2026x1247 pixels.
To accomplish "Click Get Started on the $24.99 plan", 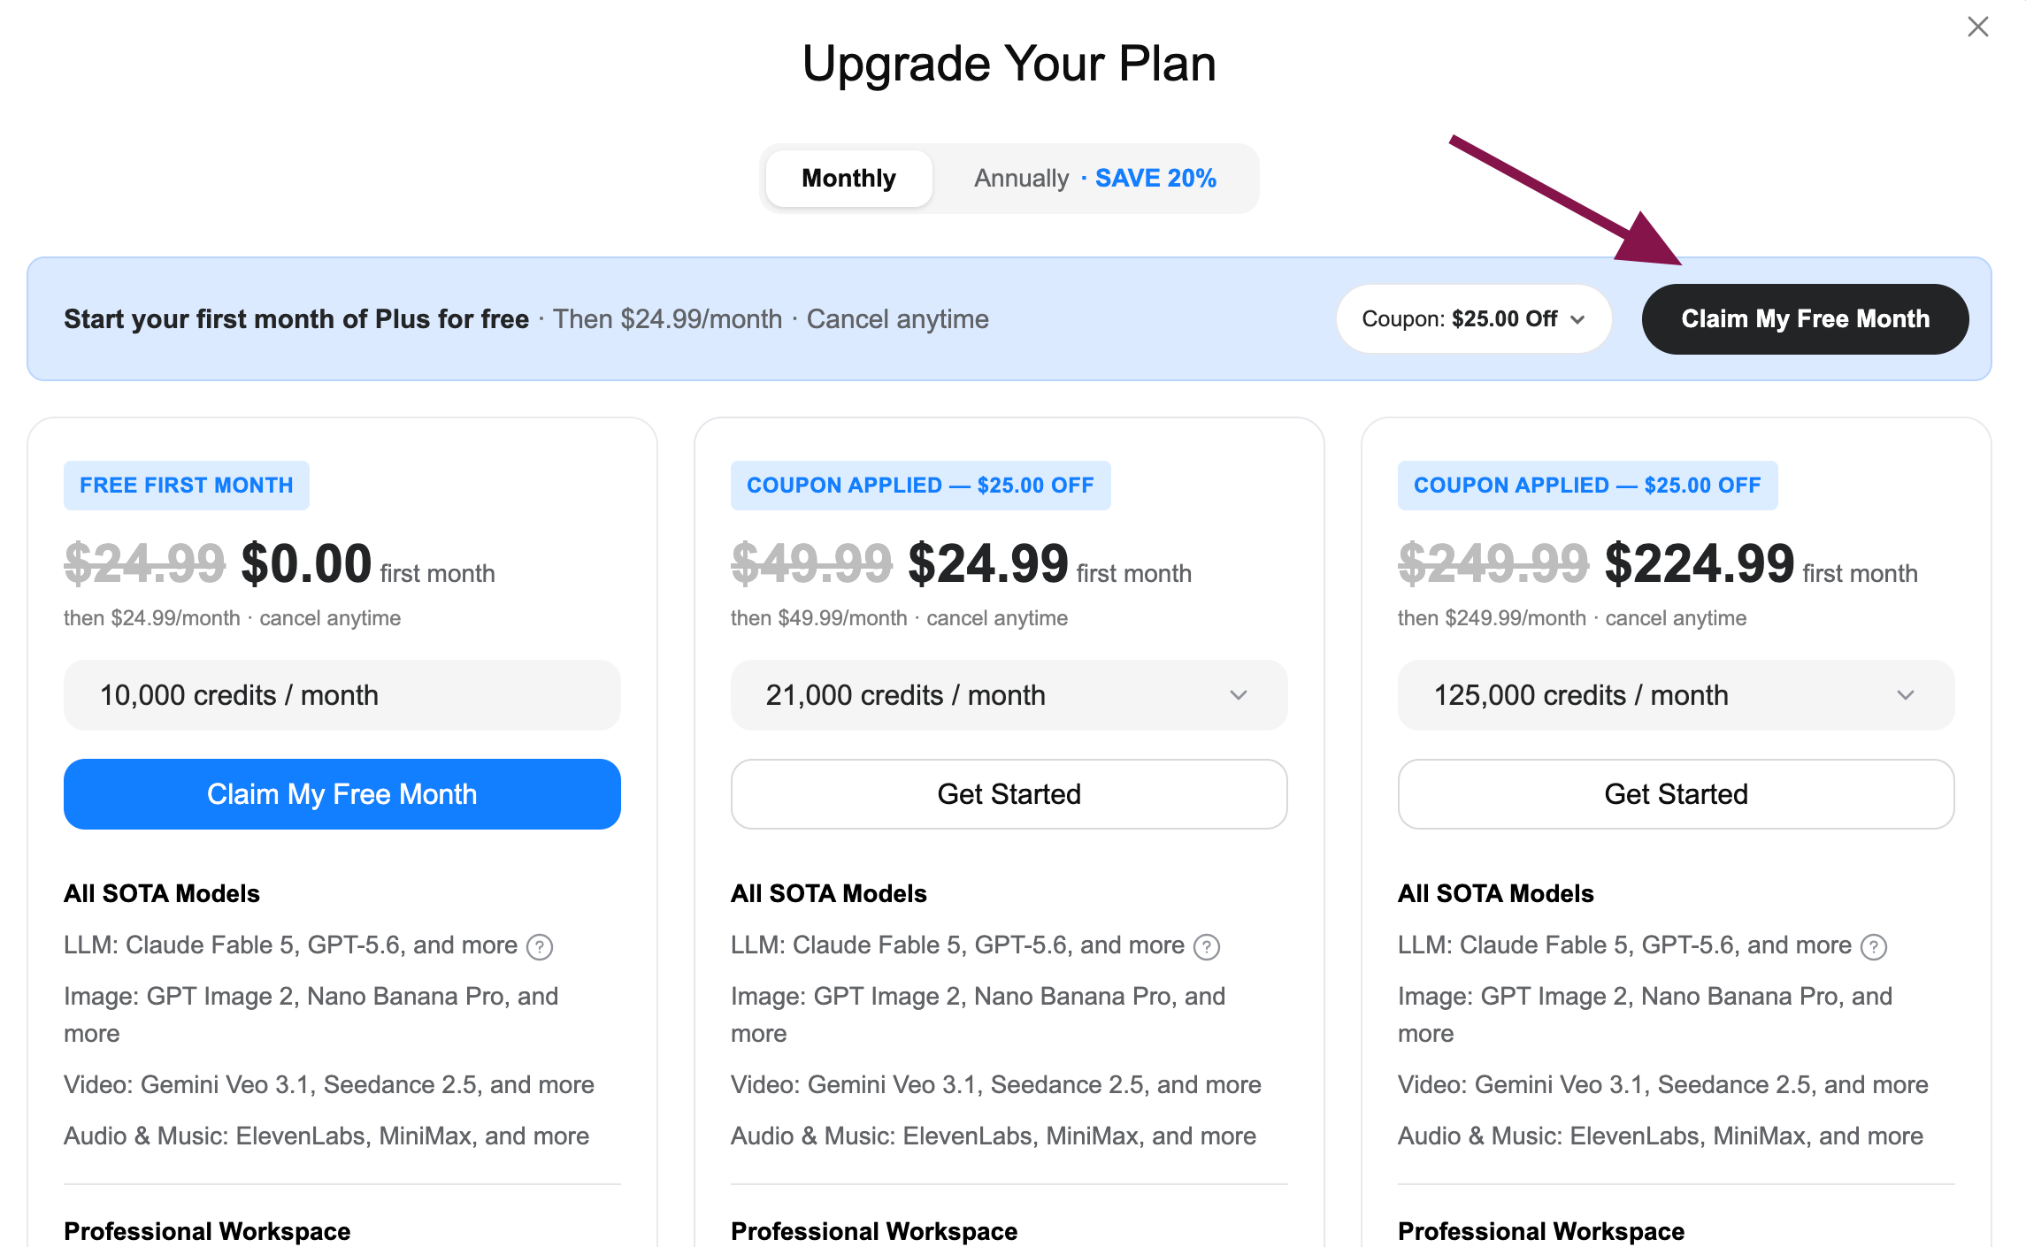I will (1009, 794).
